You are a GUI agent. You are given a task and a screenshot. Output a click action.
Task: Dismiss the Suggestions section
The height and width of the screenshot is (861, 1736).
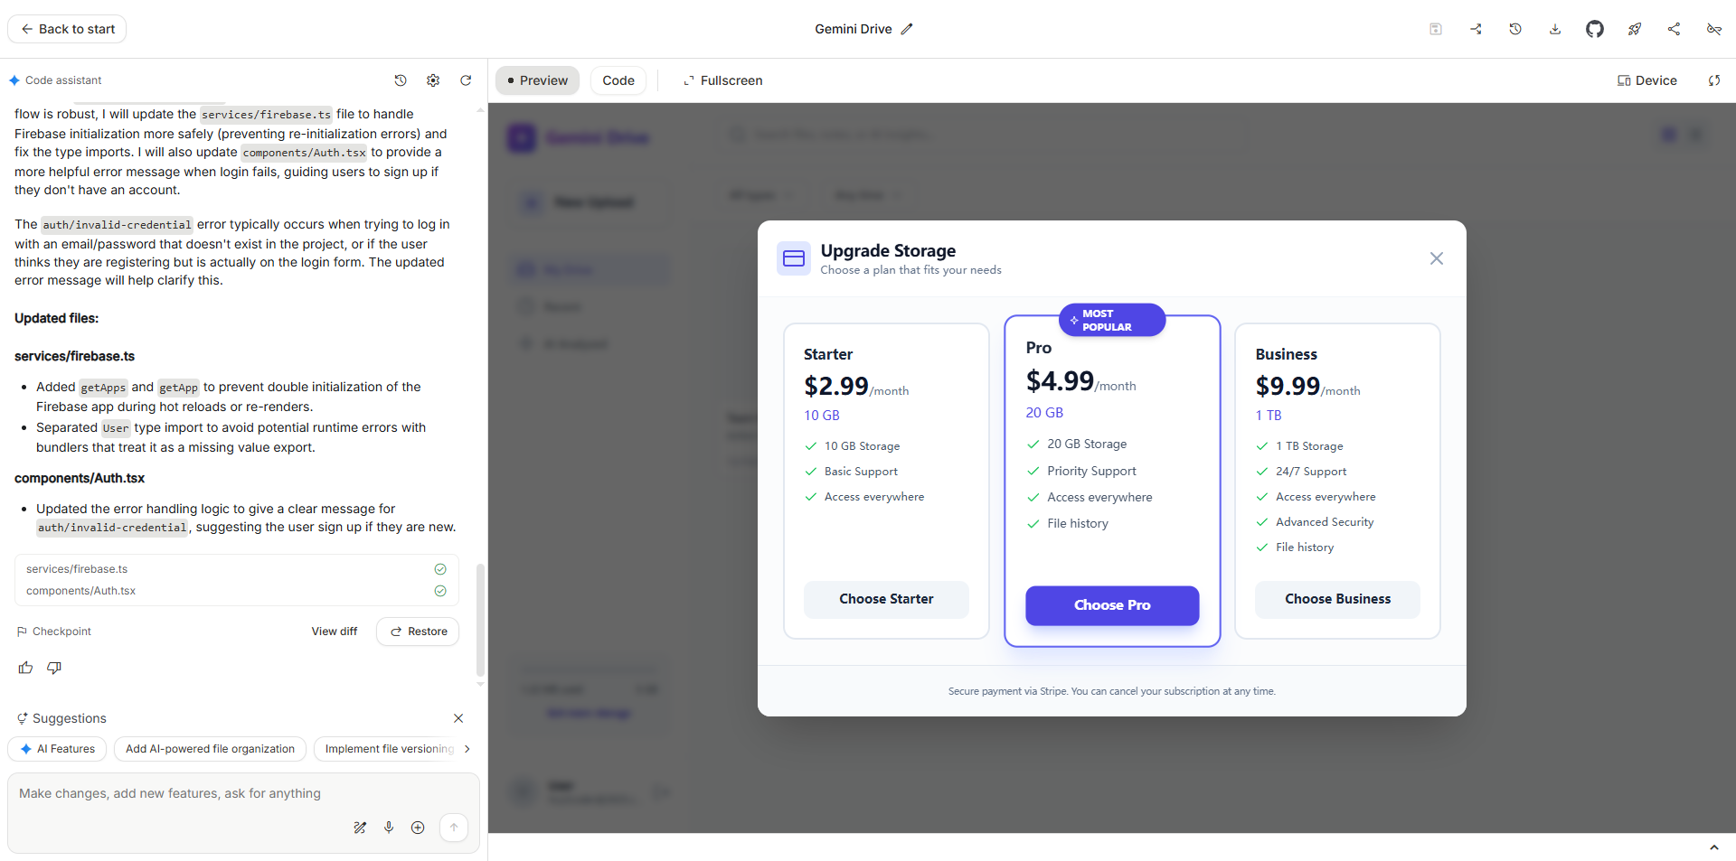click(x=458, y=718)
